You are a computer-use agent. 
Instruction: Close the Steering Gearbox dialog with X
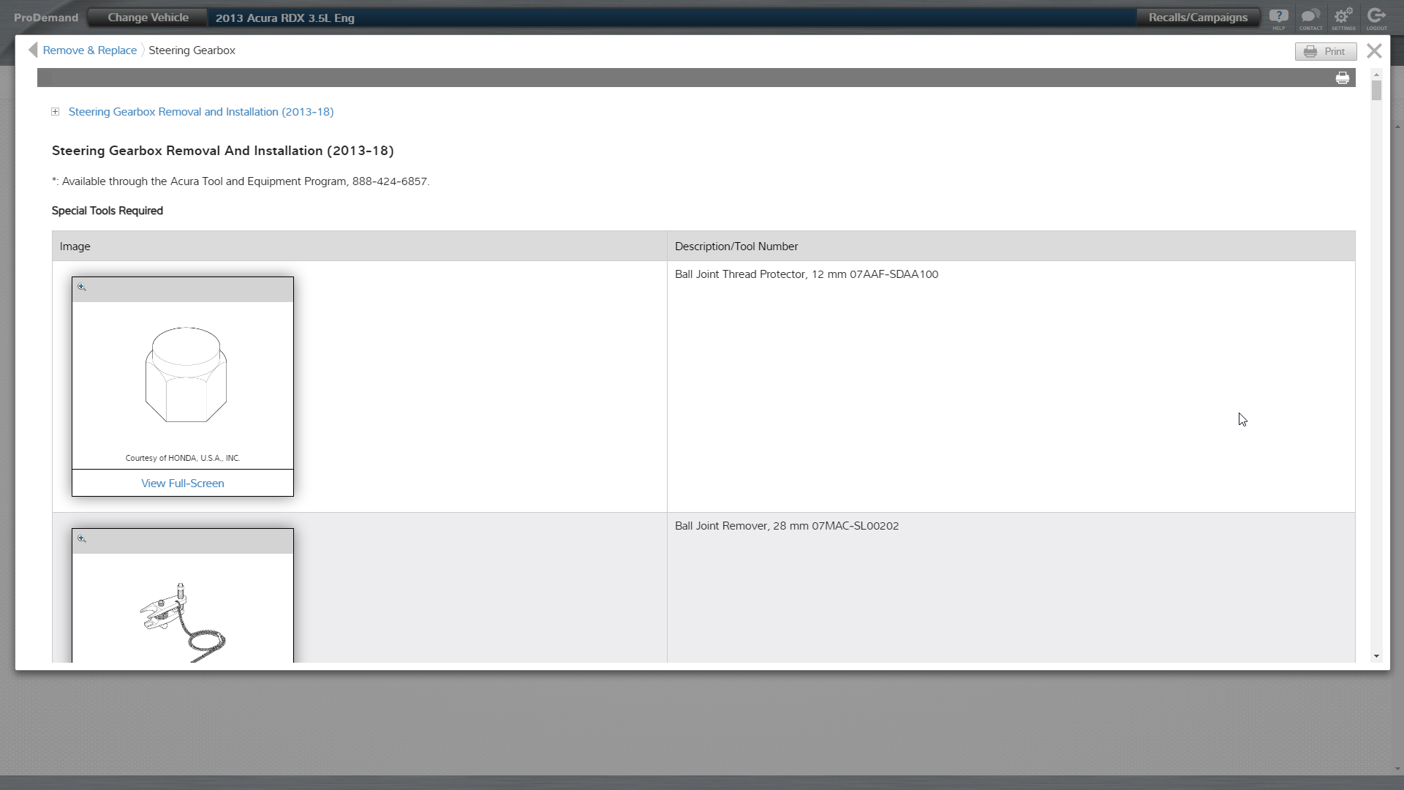tap(1374, 50)
